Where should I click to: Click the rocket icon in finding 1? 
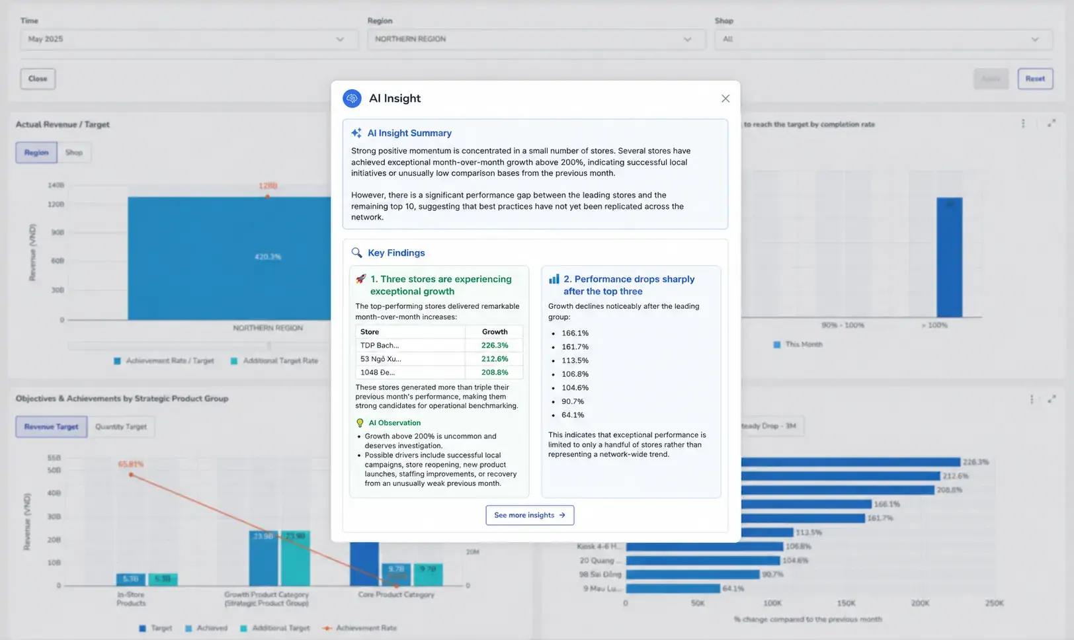tap(361, 279)
